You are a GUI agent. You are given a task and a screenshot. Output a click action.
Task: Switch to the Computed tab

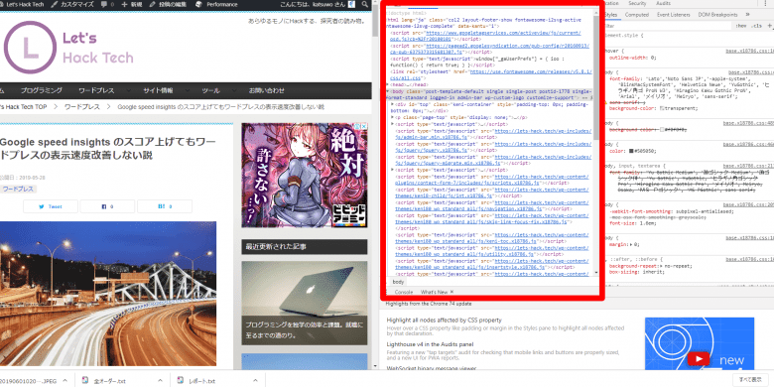pos(637,15)
